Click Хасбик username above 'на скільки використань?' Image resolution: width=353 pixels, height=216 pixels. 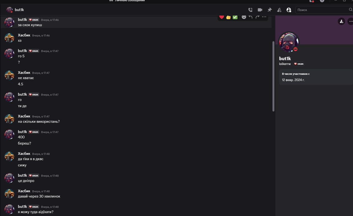[24, 116]
